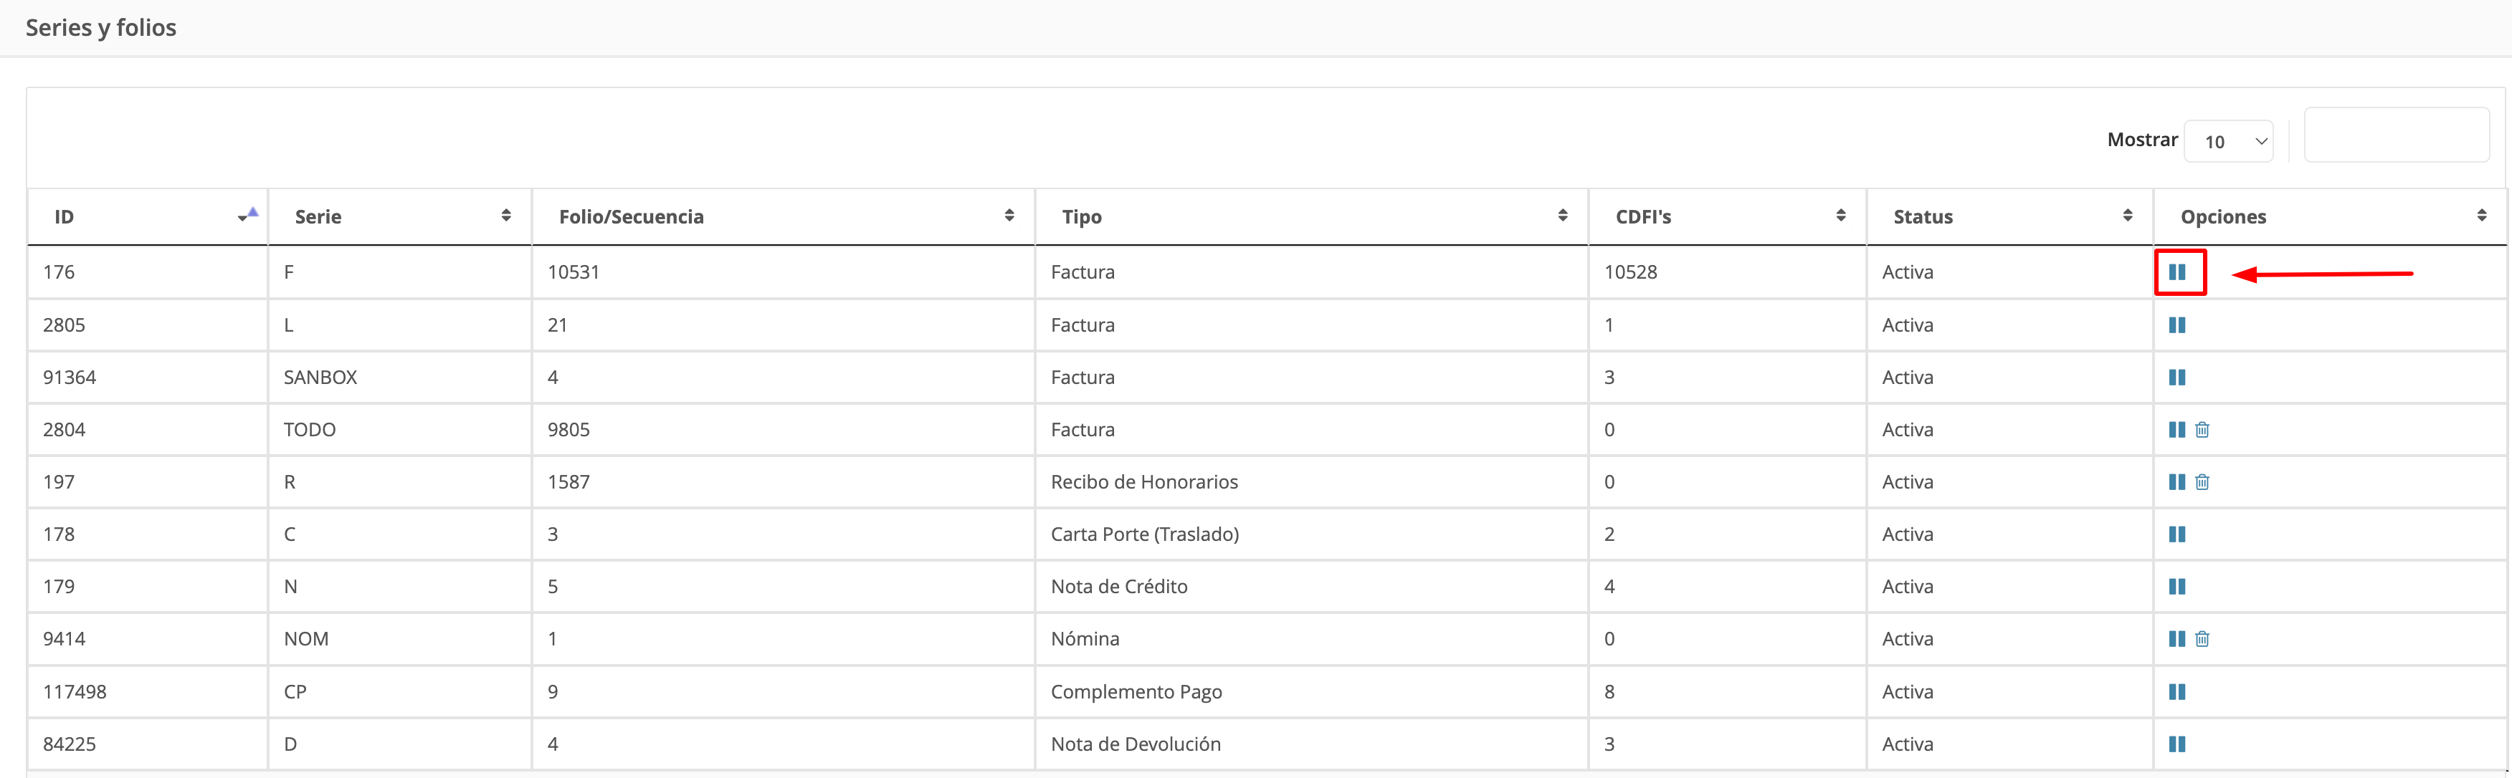Delete the NOM Nómina series
2512x778 pixels.
[2202, 640]
